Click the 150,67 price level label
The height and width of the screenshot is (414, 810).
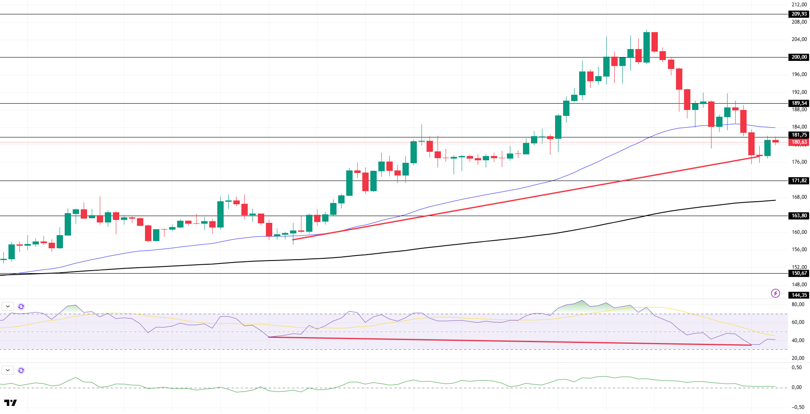tap(799, 273)
